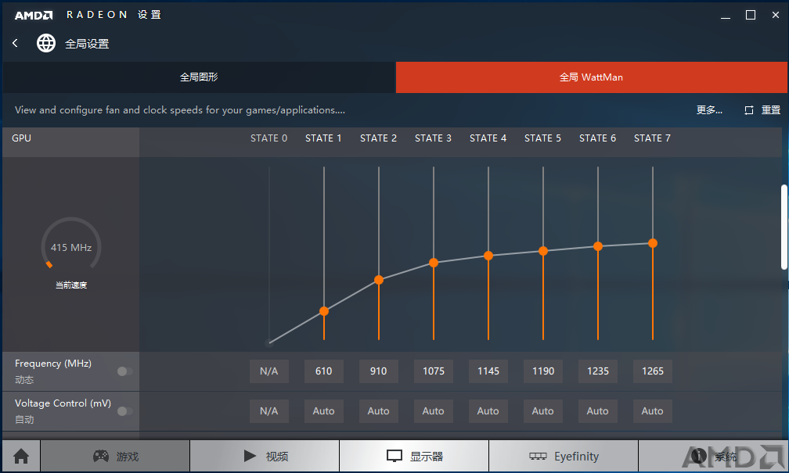Viewport: 789px width, 473px height.
Task: Click the State 5 voltage Auto field
Action: tap(543, 411)
